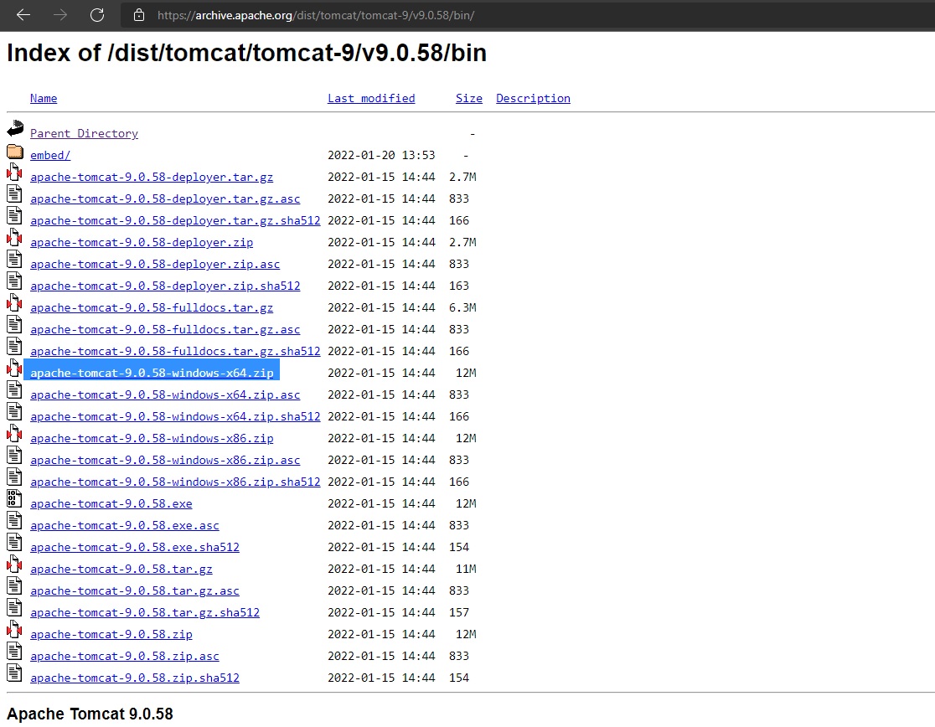Select the 'Index of /dist/tomcat/tomcat-9/v9.0.58/bin' heading
This screenshot has height=727, width=935.
247,53
